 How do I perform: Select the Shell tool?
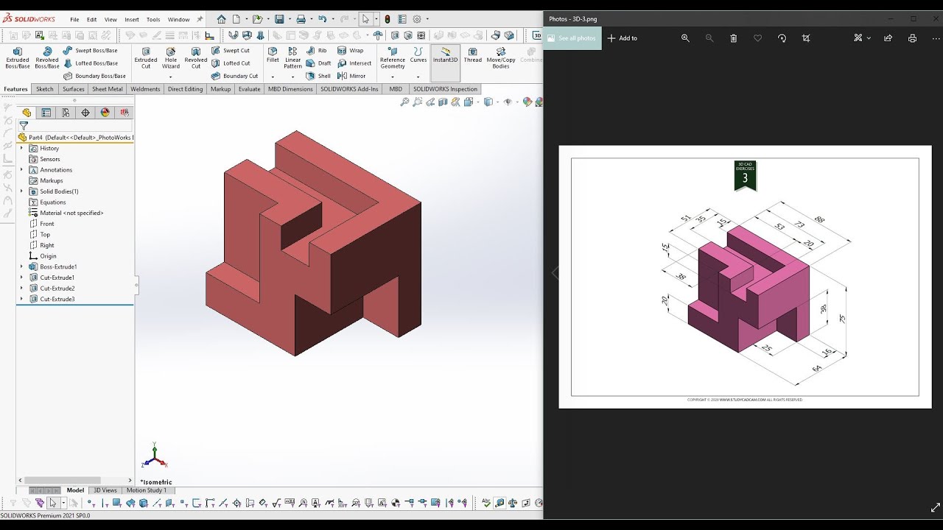click(x=319, y=76)
